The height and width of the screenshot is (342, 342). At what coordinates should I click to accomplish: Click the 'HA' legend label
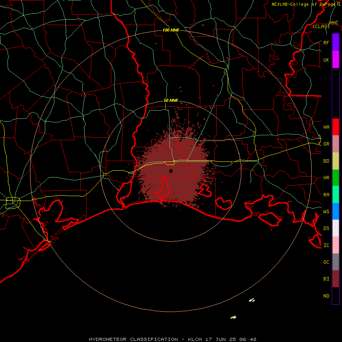point(326,127)
